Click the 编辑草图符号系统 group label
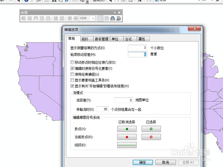 (86, 117)
